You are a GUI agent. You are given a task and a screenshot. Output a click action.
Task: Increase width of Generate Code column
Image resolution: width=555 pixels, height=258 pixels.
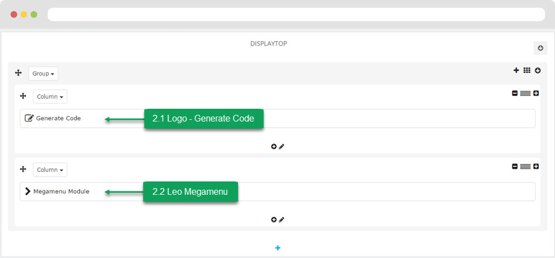pos(536,93)
